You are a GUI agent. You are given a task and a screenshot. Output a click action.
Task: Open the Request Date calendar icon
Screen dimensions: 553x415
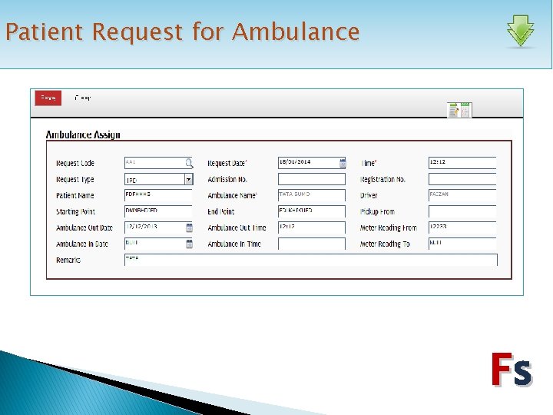[x=343, y=163]
